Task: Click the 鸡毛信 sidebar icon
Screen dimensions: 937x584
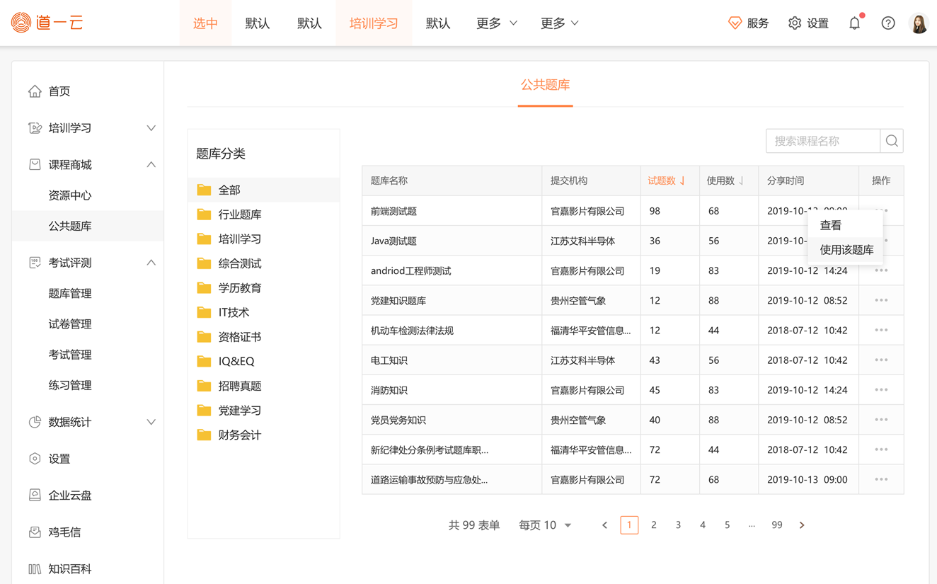Action: tap(35, 532)
